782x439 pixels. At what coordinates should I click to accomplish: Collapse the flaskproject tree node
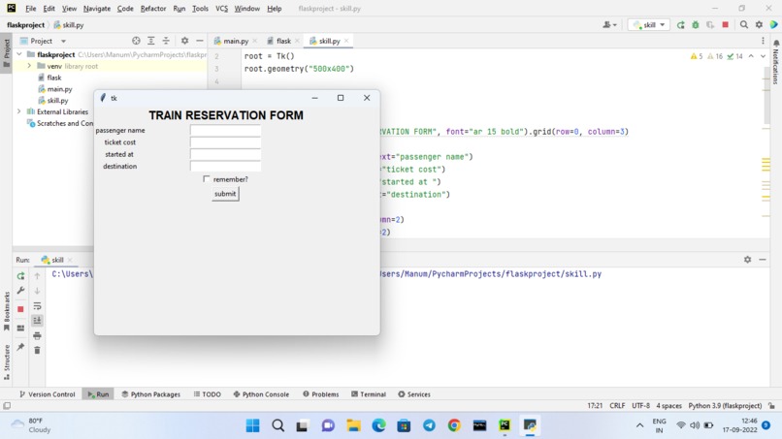19,54
